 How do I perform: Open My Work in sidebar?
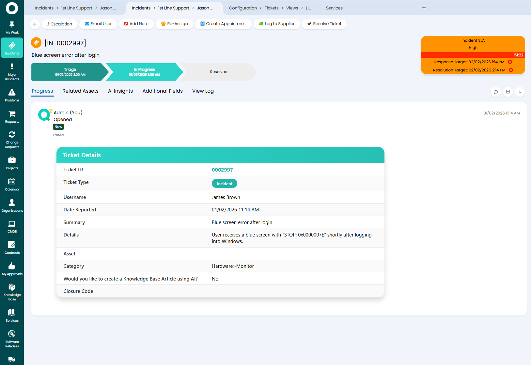(12, 28)
